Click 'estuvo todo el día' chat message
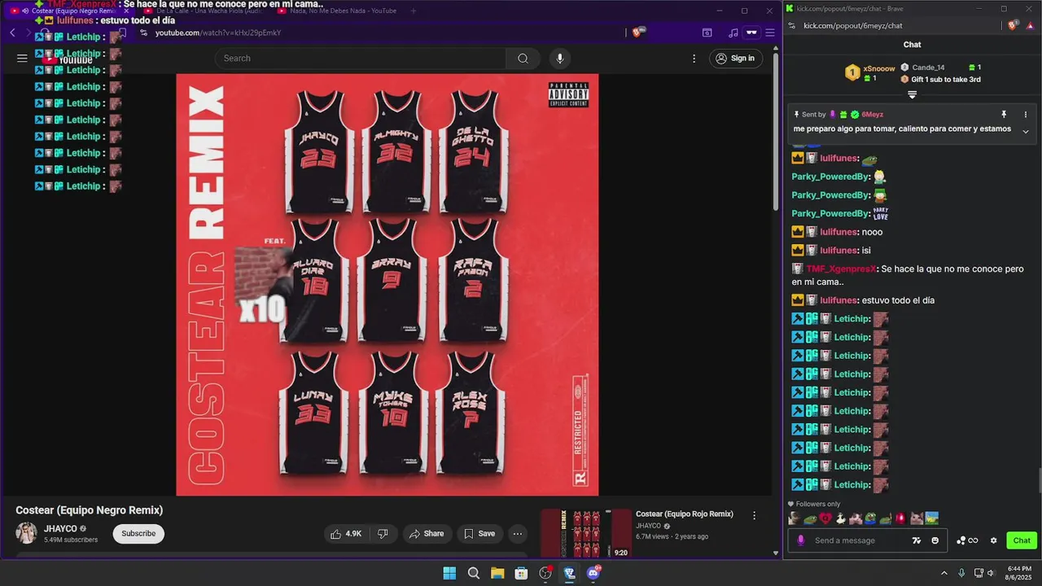 (898, 300)
